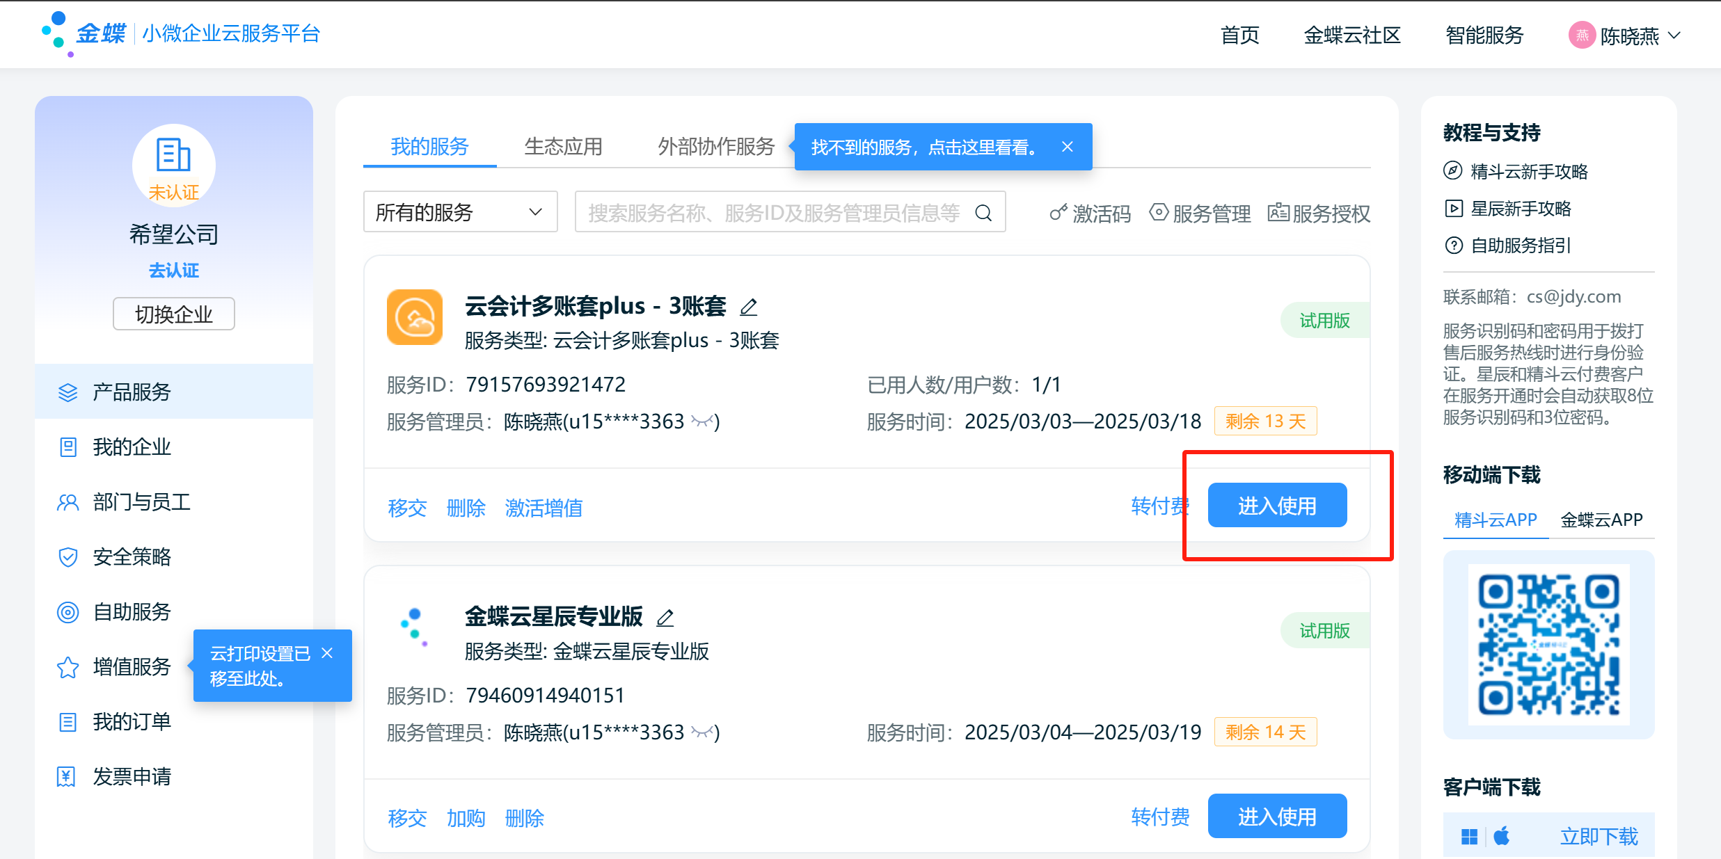Click edit pencil next to 云会计多账套plus title
The image size is (1721, 859).
click(x=749, y=307)
